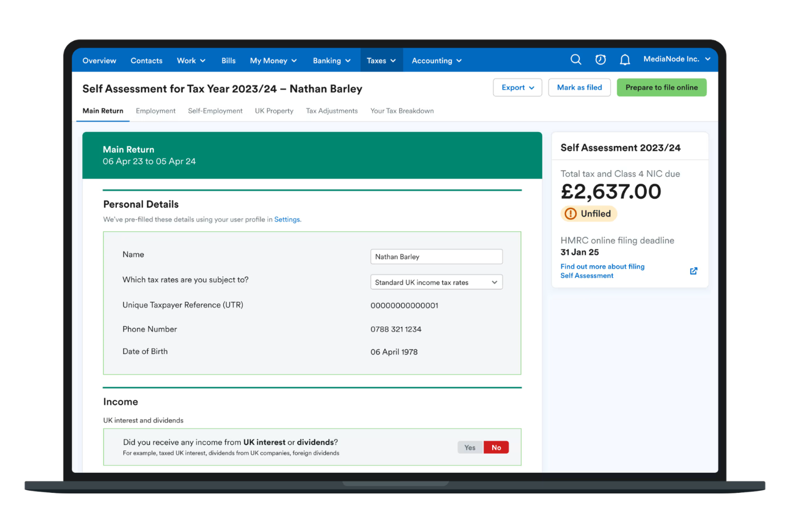The width and height of the screenshot is (790, 527).
Task: Click the Phone Number label
Action: coord(149,329)
